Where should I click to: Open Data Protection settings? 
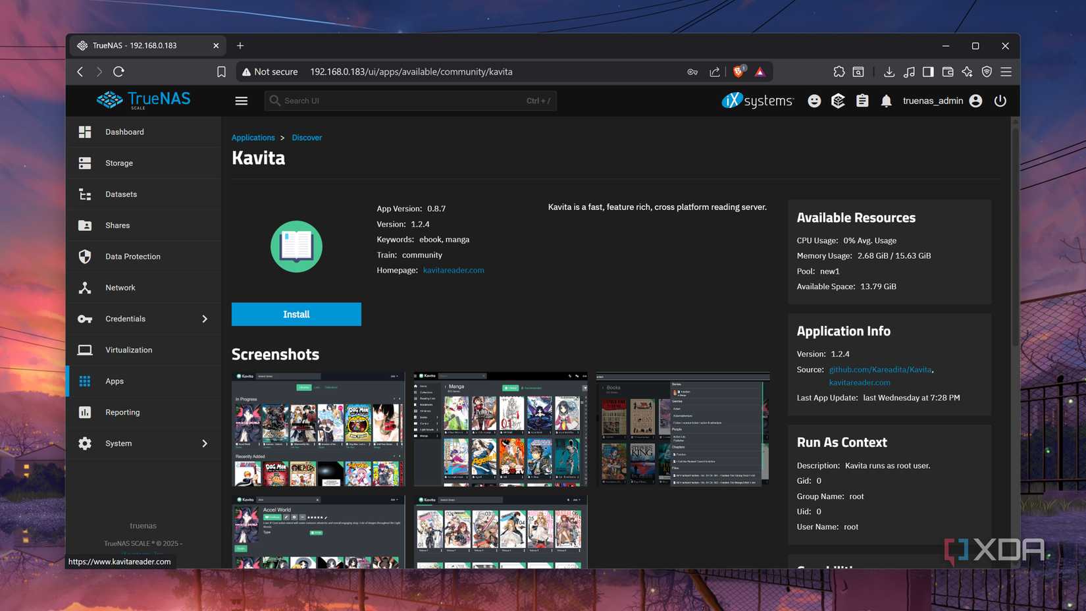tap(143, 256)
